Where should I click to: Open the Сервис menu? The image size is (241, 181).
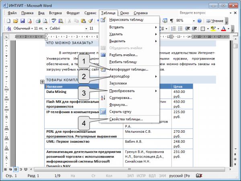pyautogui.click(x=90, y=13)
